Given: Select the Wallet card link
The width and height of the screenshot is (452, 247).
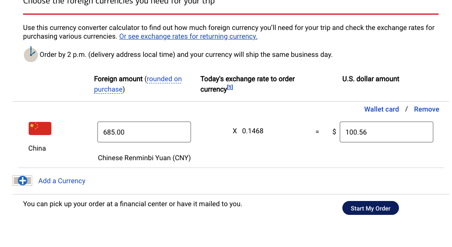Looking at the screenshot, I should 381,109.
